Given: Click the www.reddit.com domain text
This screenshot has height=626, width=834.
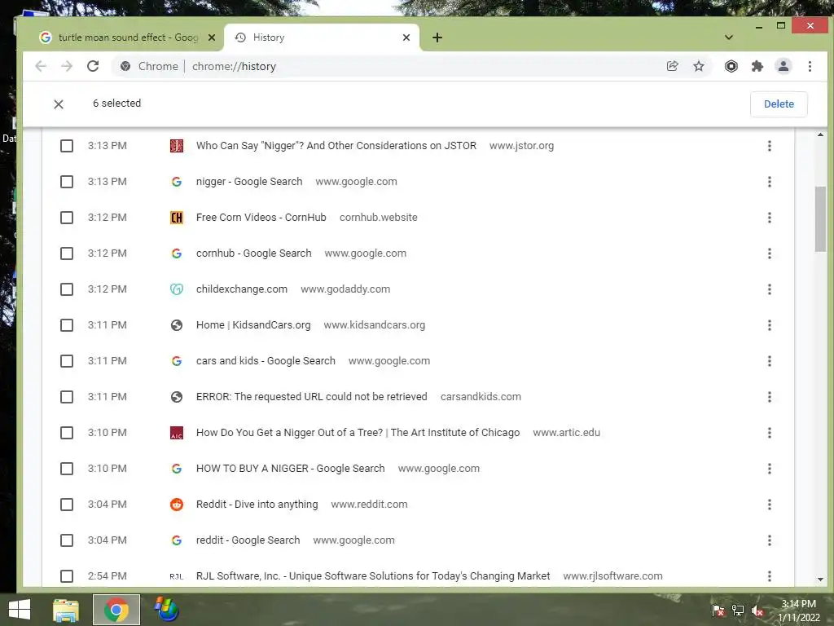Looking at the screenshot, I should pos(369,505).
